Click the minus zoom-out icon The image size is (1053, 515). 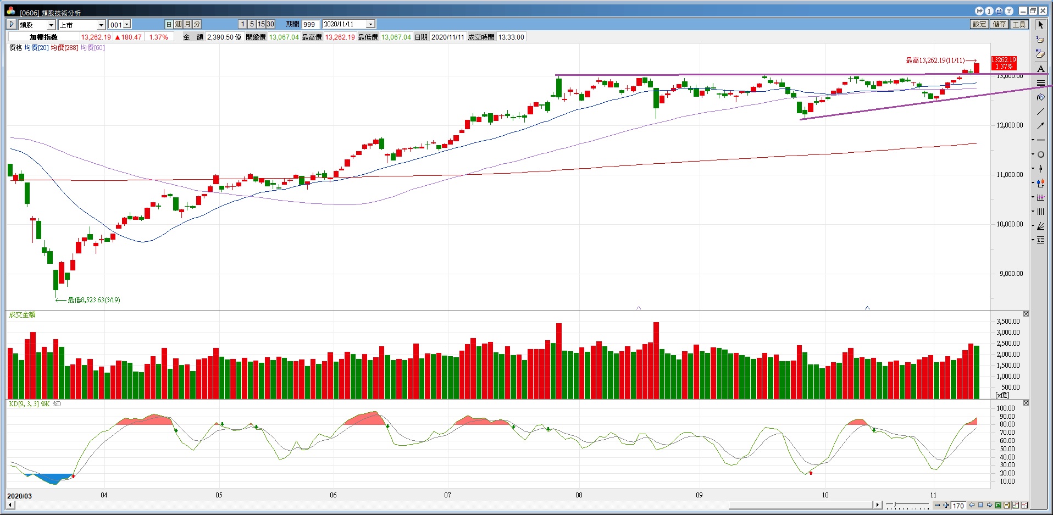[938, 505]
